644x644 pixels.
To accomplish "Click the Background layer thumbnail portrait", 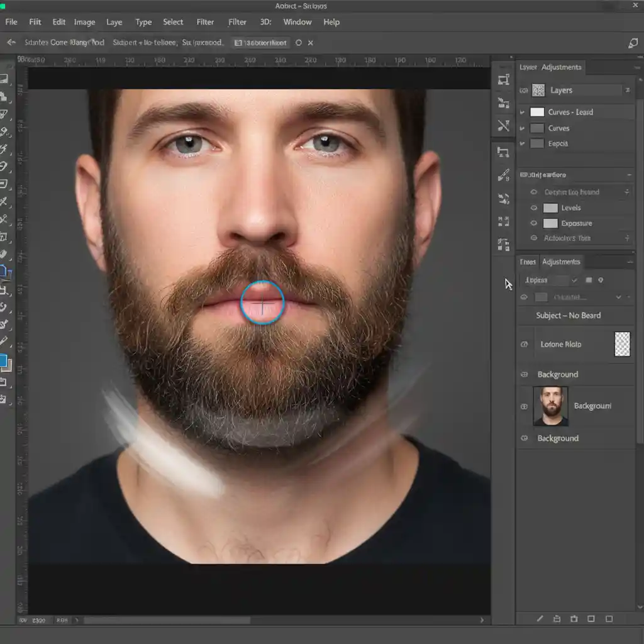I will tap(550, 406).
